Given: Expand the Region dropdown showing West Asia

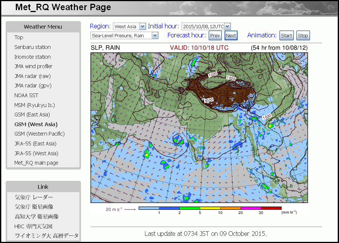Looking at the screenshot, I should pos(129,26).
